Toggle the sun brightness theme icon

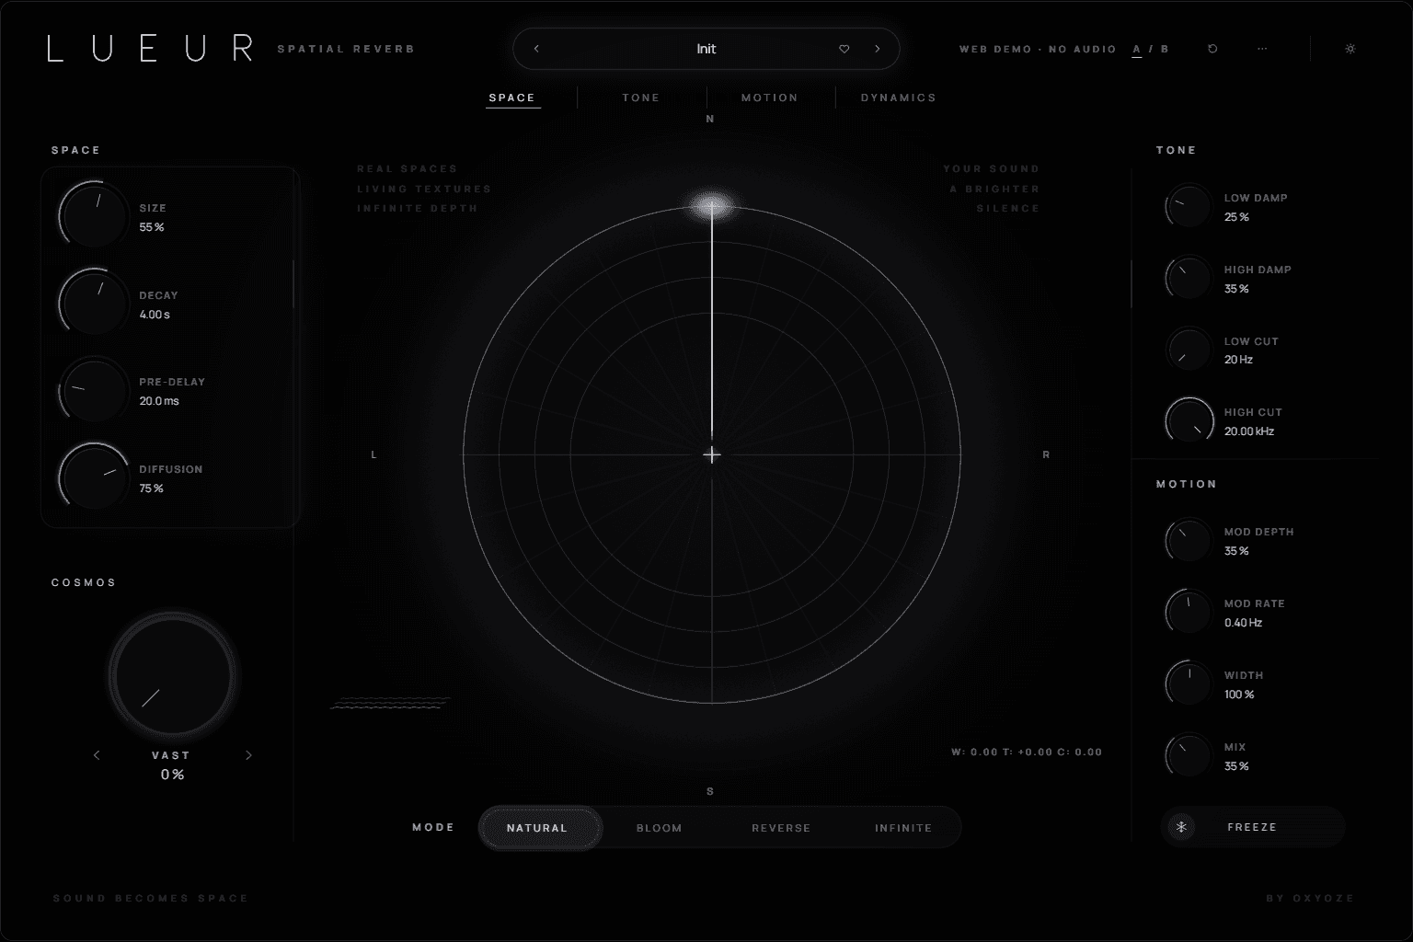pyautogui.click(x=1350, y=49)
